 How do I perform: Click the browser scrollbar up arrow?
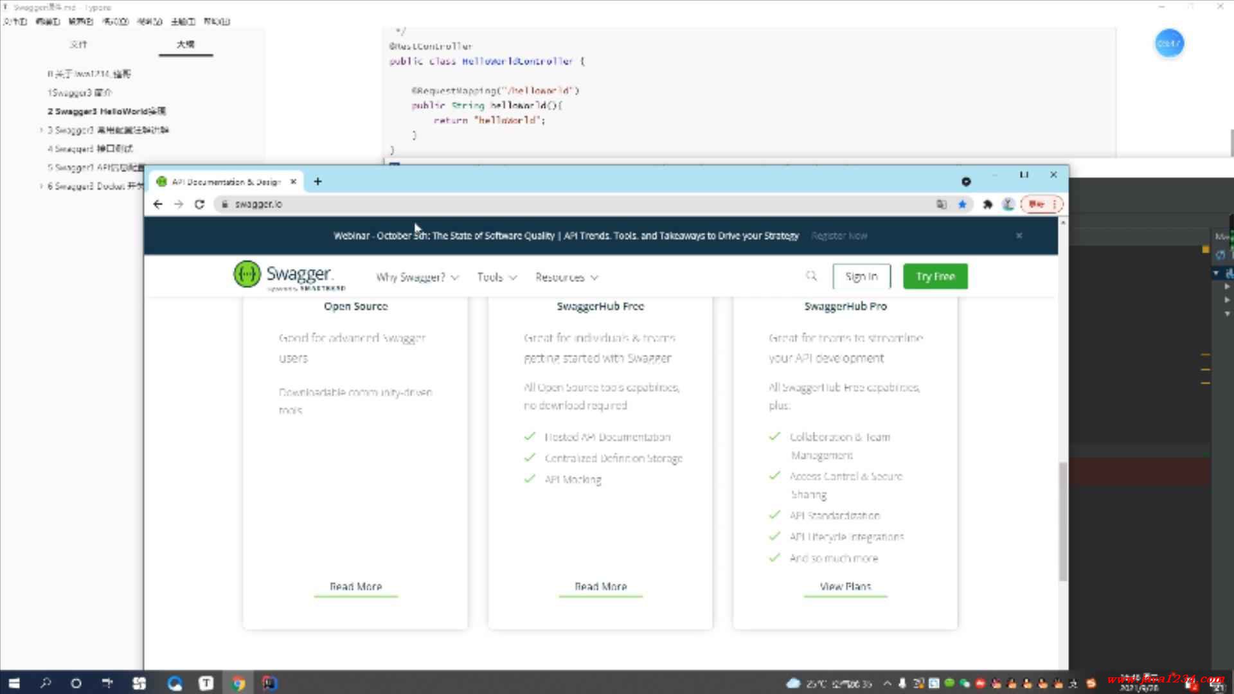click(x=1063, y=222)
